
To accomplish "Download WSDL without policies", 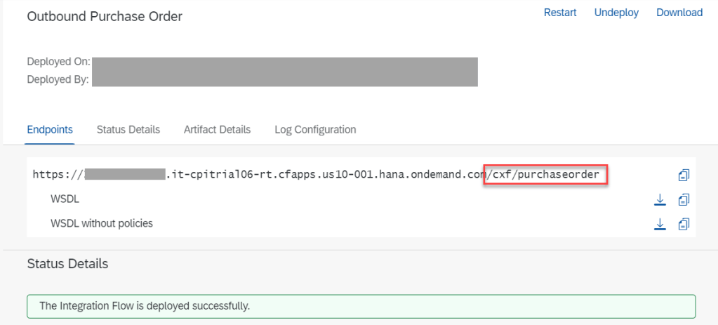I will point(660,224).
